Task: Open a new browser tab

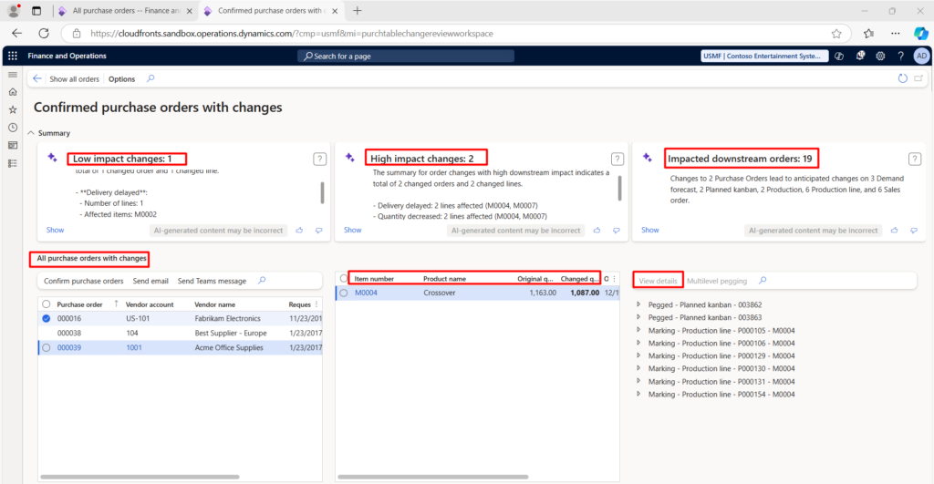Action: click(x=357, y=11)
